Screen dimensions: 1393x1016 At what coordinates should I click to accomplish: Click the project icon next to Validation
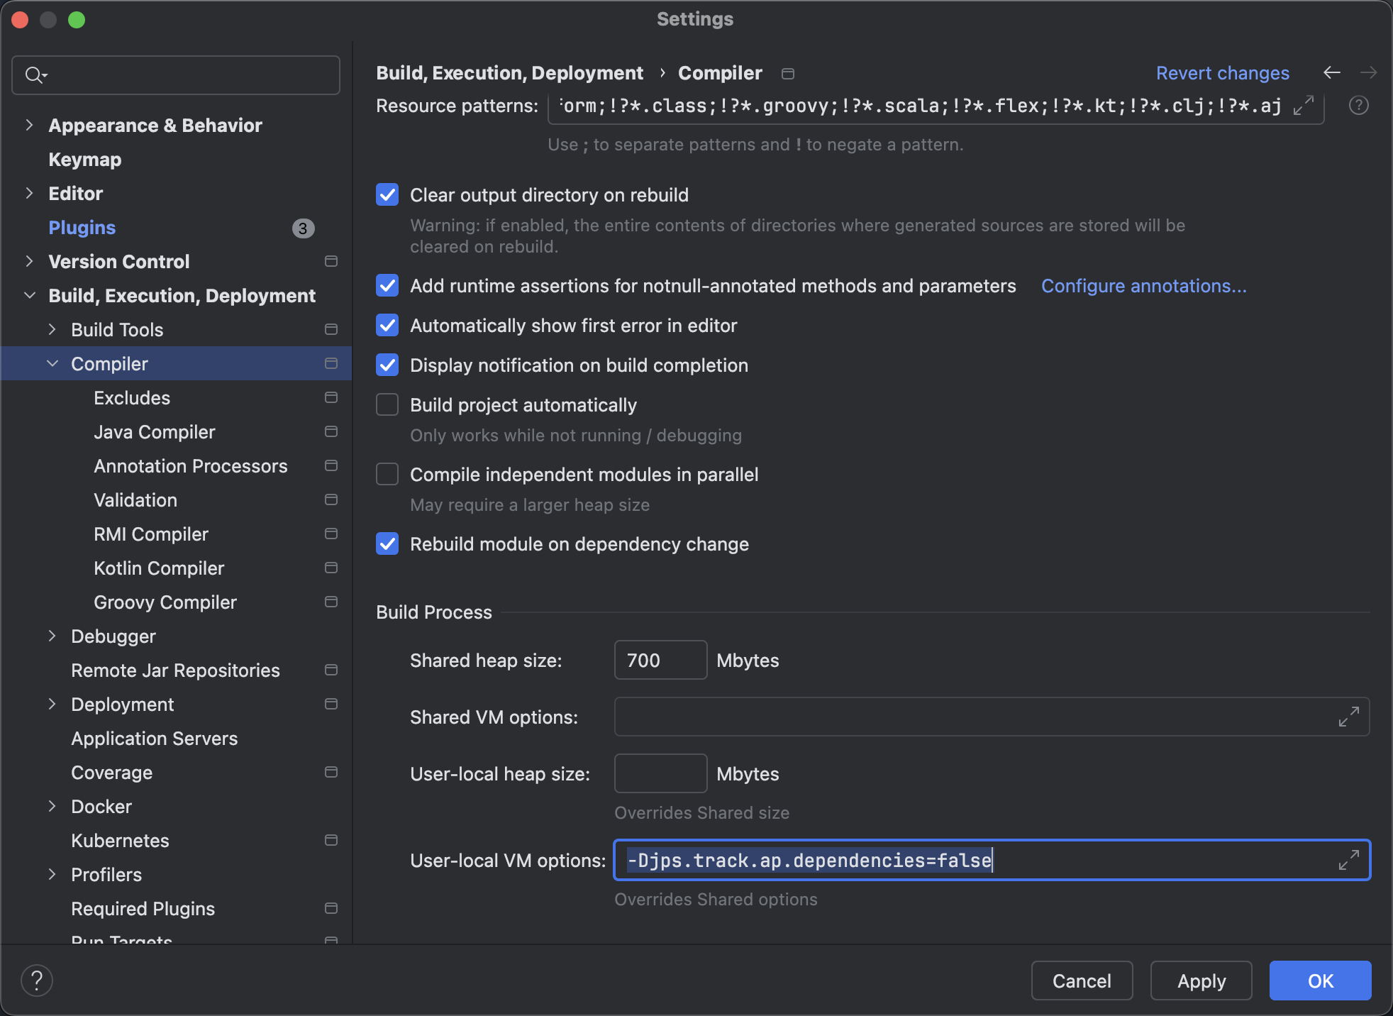[x=331, y=499]
